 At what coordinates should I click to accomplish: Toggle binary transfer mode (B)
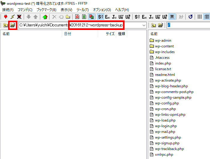click(84, 17)
